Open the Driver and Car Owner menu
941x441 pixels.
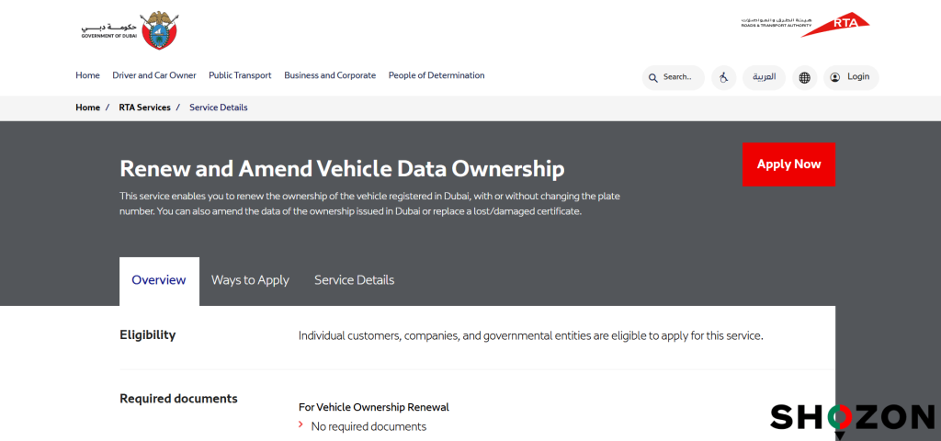[x=154, y=75]
